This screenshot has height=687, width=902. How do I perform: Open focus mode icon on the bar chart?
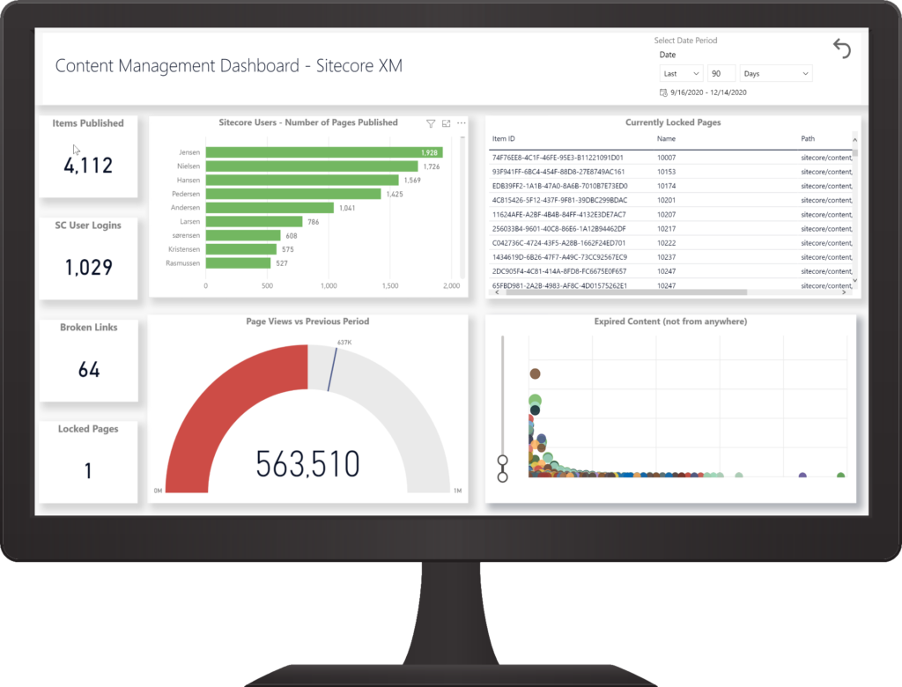[x=446, y=123]
